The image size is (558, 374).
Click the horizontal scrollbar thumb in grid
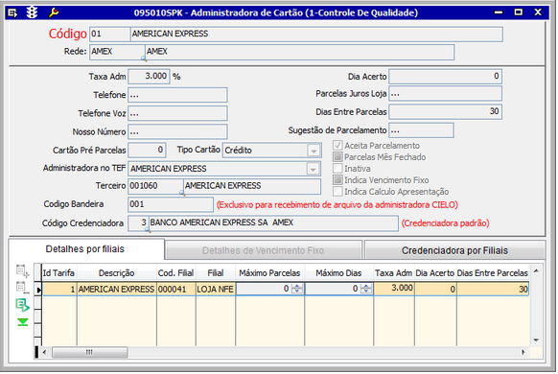coord(90,352)
